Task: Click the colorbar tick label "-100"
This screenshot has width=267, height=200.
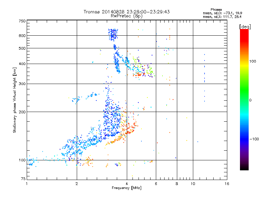Action: point(254,139)
